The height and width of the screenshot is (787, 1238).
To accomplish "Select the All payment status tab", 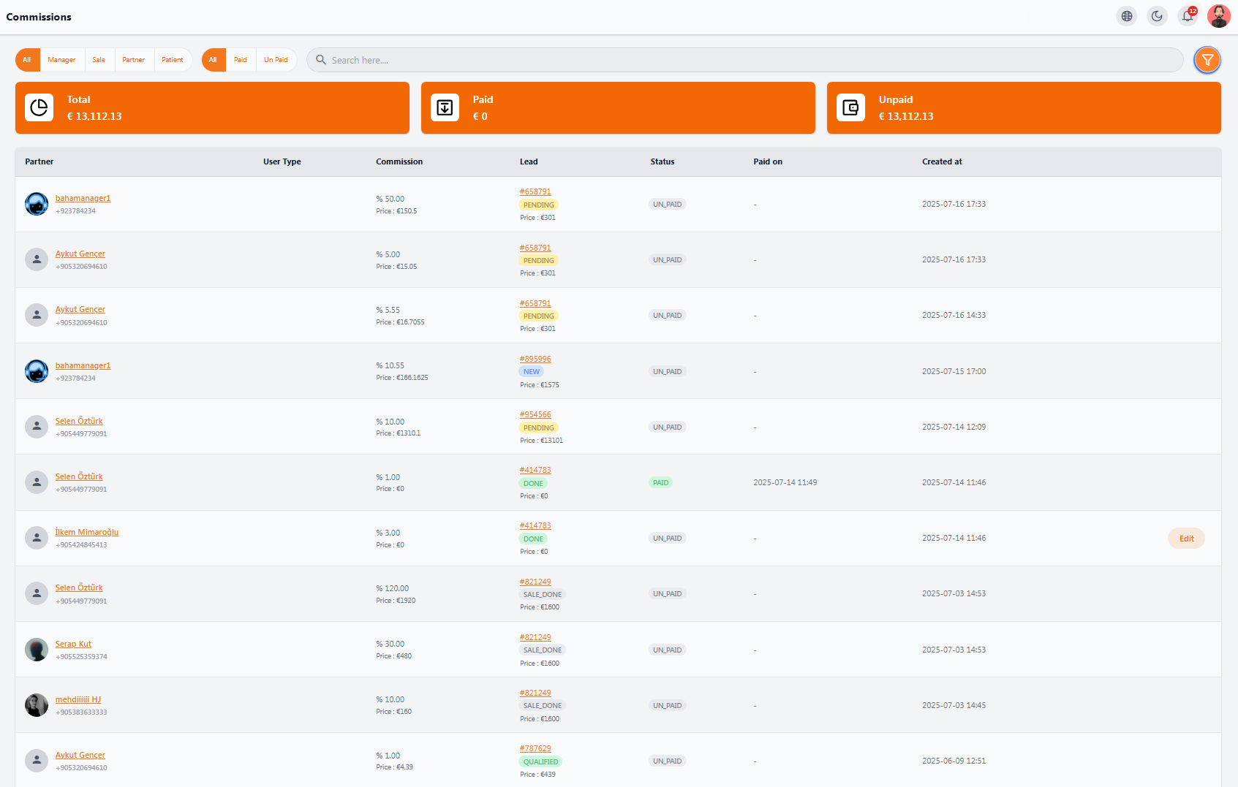I will [213, 60].
